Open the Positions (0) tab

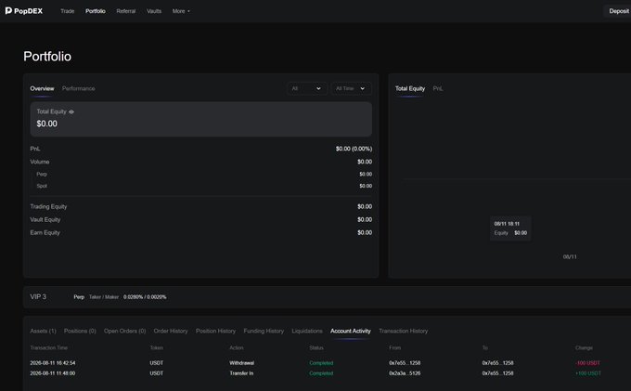click(x=80, y=331)
